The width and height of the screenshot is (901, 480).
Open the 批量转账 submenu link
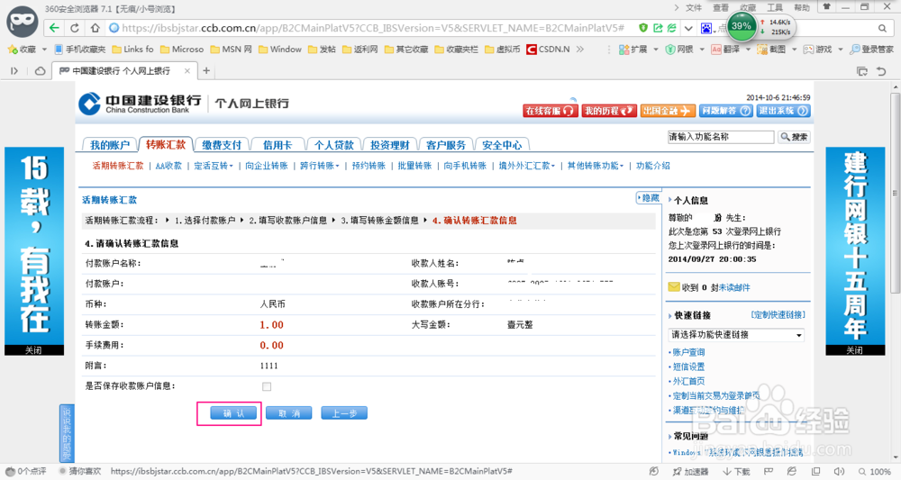coord(414,166)
